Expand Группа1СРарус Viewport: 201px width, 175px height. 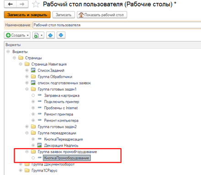21,170
